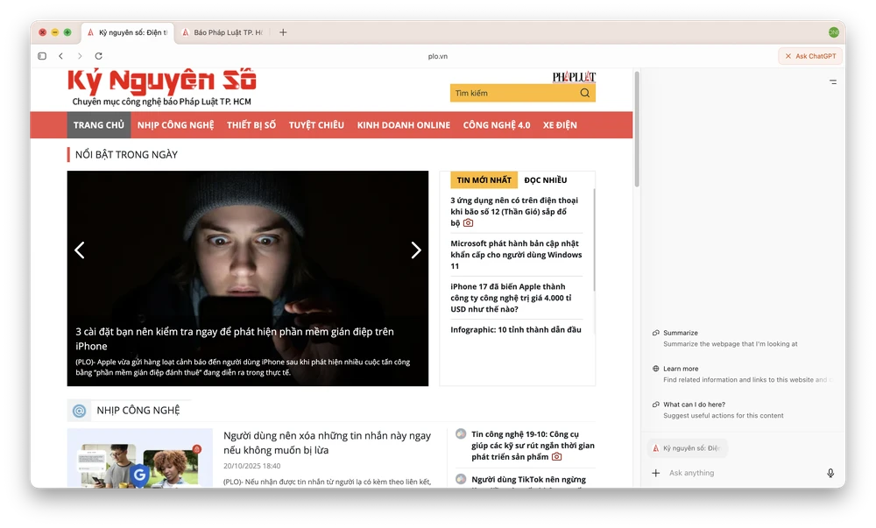Select the ĐỌC NHIỀU tab
Viewport: 876px width, 528px height.
(x=546, y=180)
